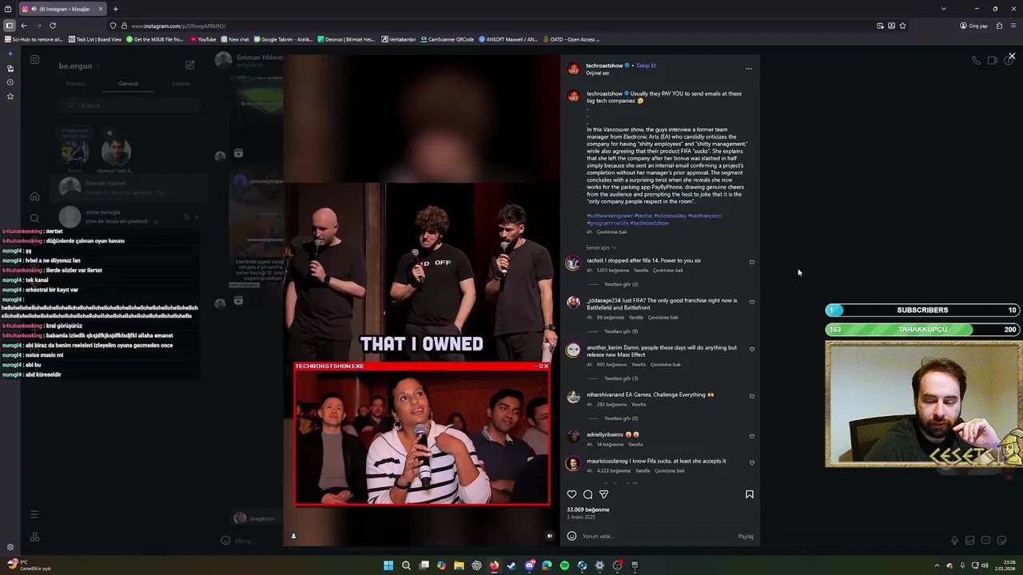Viewport: 1023px width, 575px height.
Task: Share the post via paper plane icon
Action: pyautogui.click(x=603, y=494)
